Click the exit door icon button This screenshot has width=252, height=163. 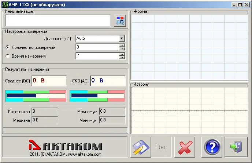point(236,147)
